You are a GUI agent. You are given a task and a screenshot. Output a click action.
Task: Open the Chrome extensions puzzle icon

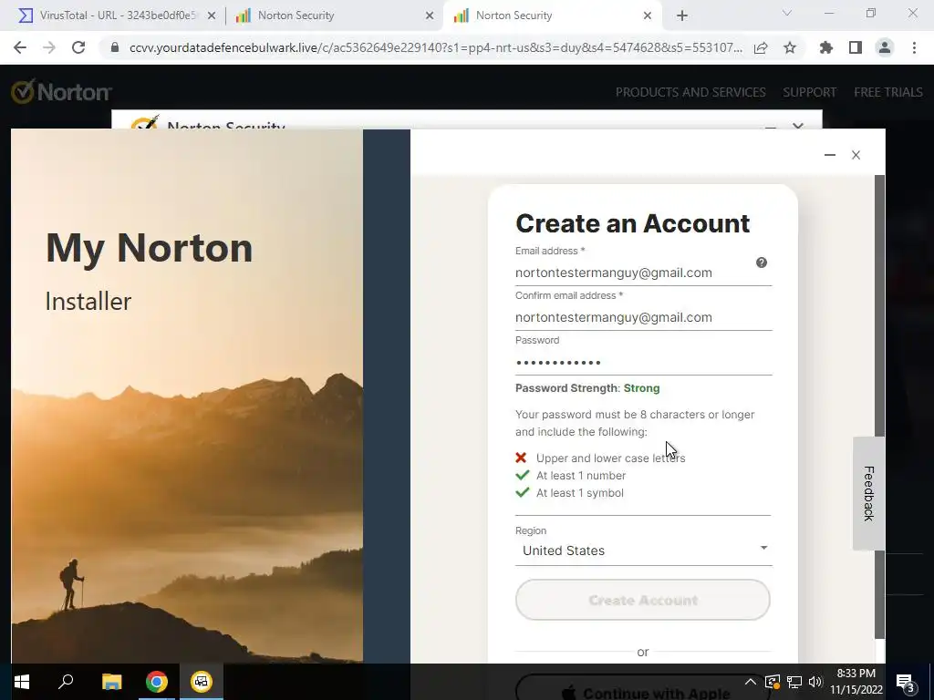coord(825,47)
